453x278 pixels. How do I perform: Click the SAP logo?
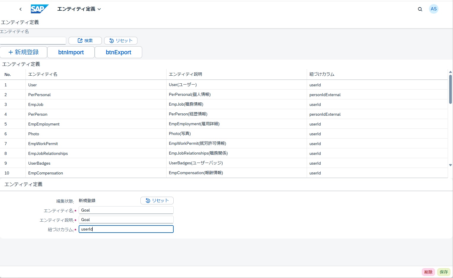pos(39,9)
